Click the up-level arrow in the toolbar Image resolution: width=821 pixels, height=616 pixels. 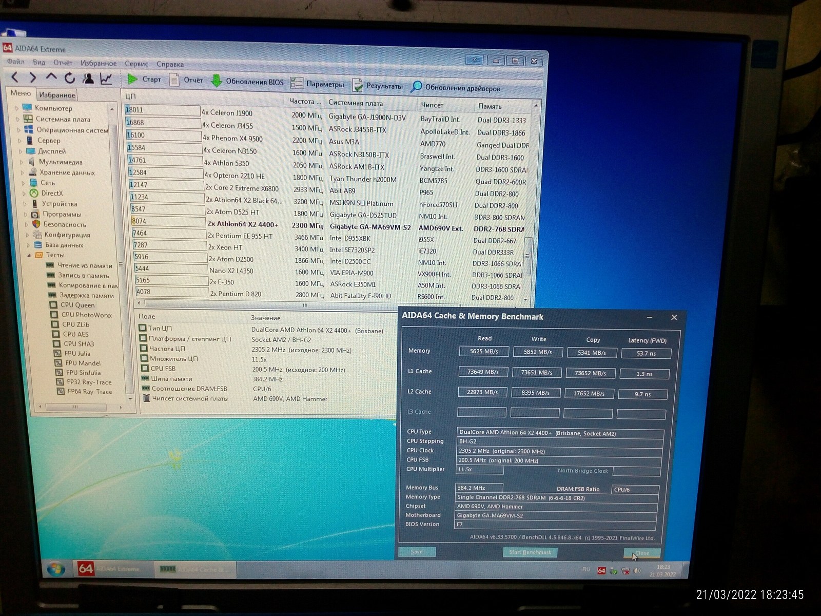pyautogui.click(x=51, y=78)
